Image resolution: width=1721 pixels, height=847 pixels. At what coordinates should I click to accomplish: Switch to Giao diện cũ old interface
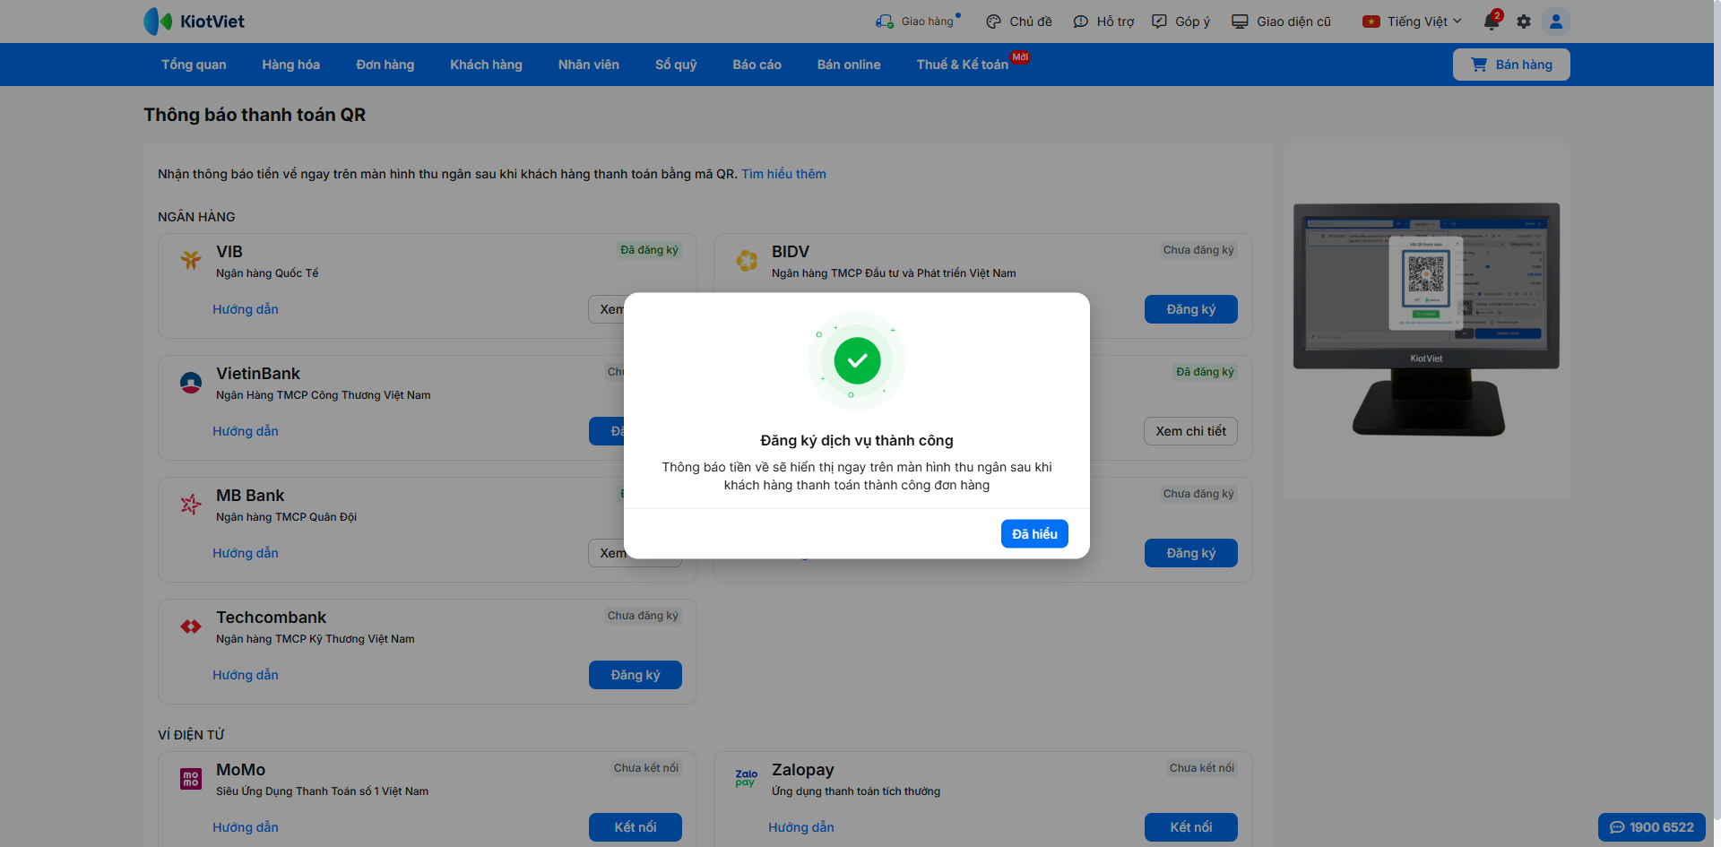[x=1281, y=22]
